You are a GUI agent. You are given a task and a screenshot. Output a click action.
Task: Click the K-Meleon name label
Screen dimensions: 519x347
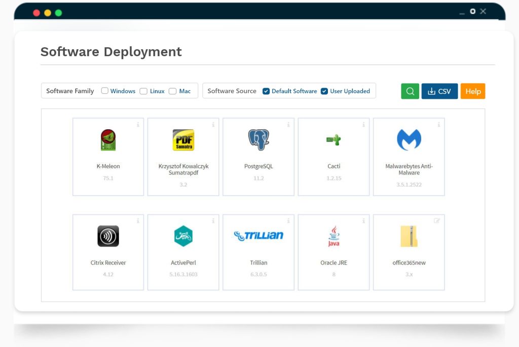click(x=108, y=166)
